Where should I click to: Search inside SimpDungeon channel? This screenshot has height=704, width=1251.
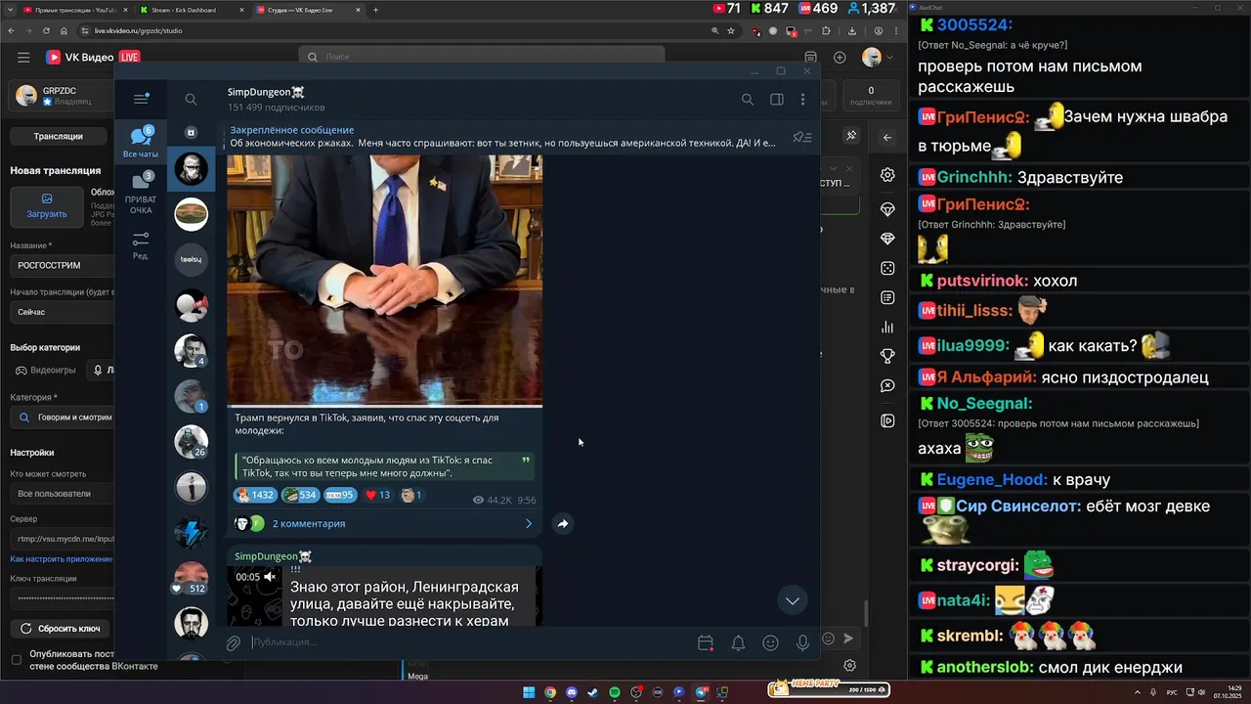[x=748, y=99]
